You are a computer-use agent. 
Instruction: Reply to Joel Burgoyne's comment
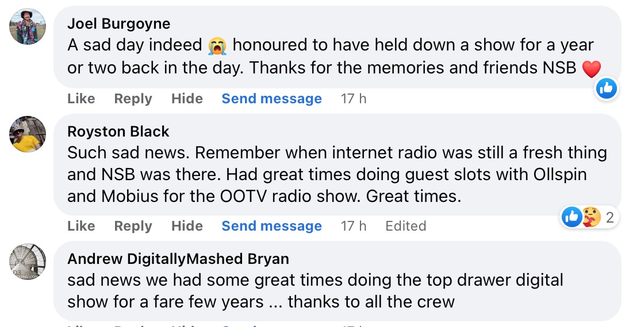pos(133,99)
